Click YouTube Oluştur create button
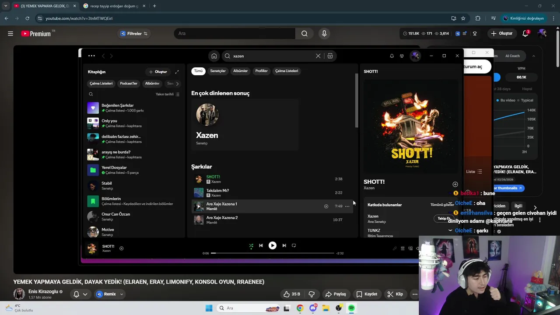The width and height of the screenshot is (560, 315). (501, 34)
